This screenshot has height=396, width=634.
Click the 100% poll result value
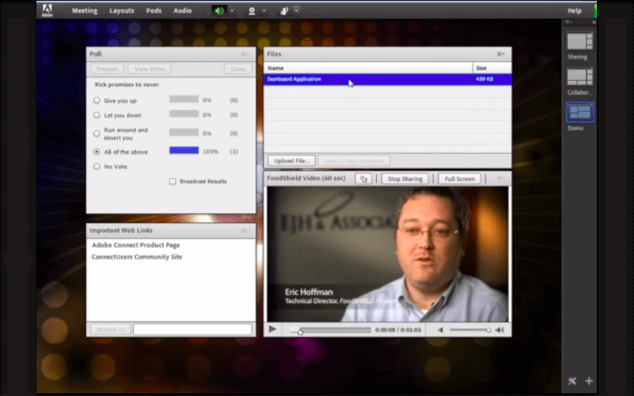click(x=211, y=152)
